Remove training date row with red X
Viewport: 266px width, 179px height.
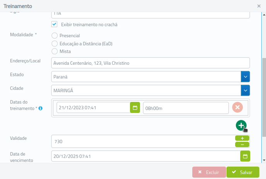(x=237, y=107)
